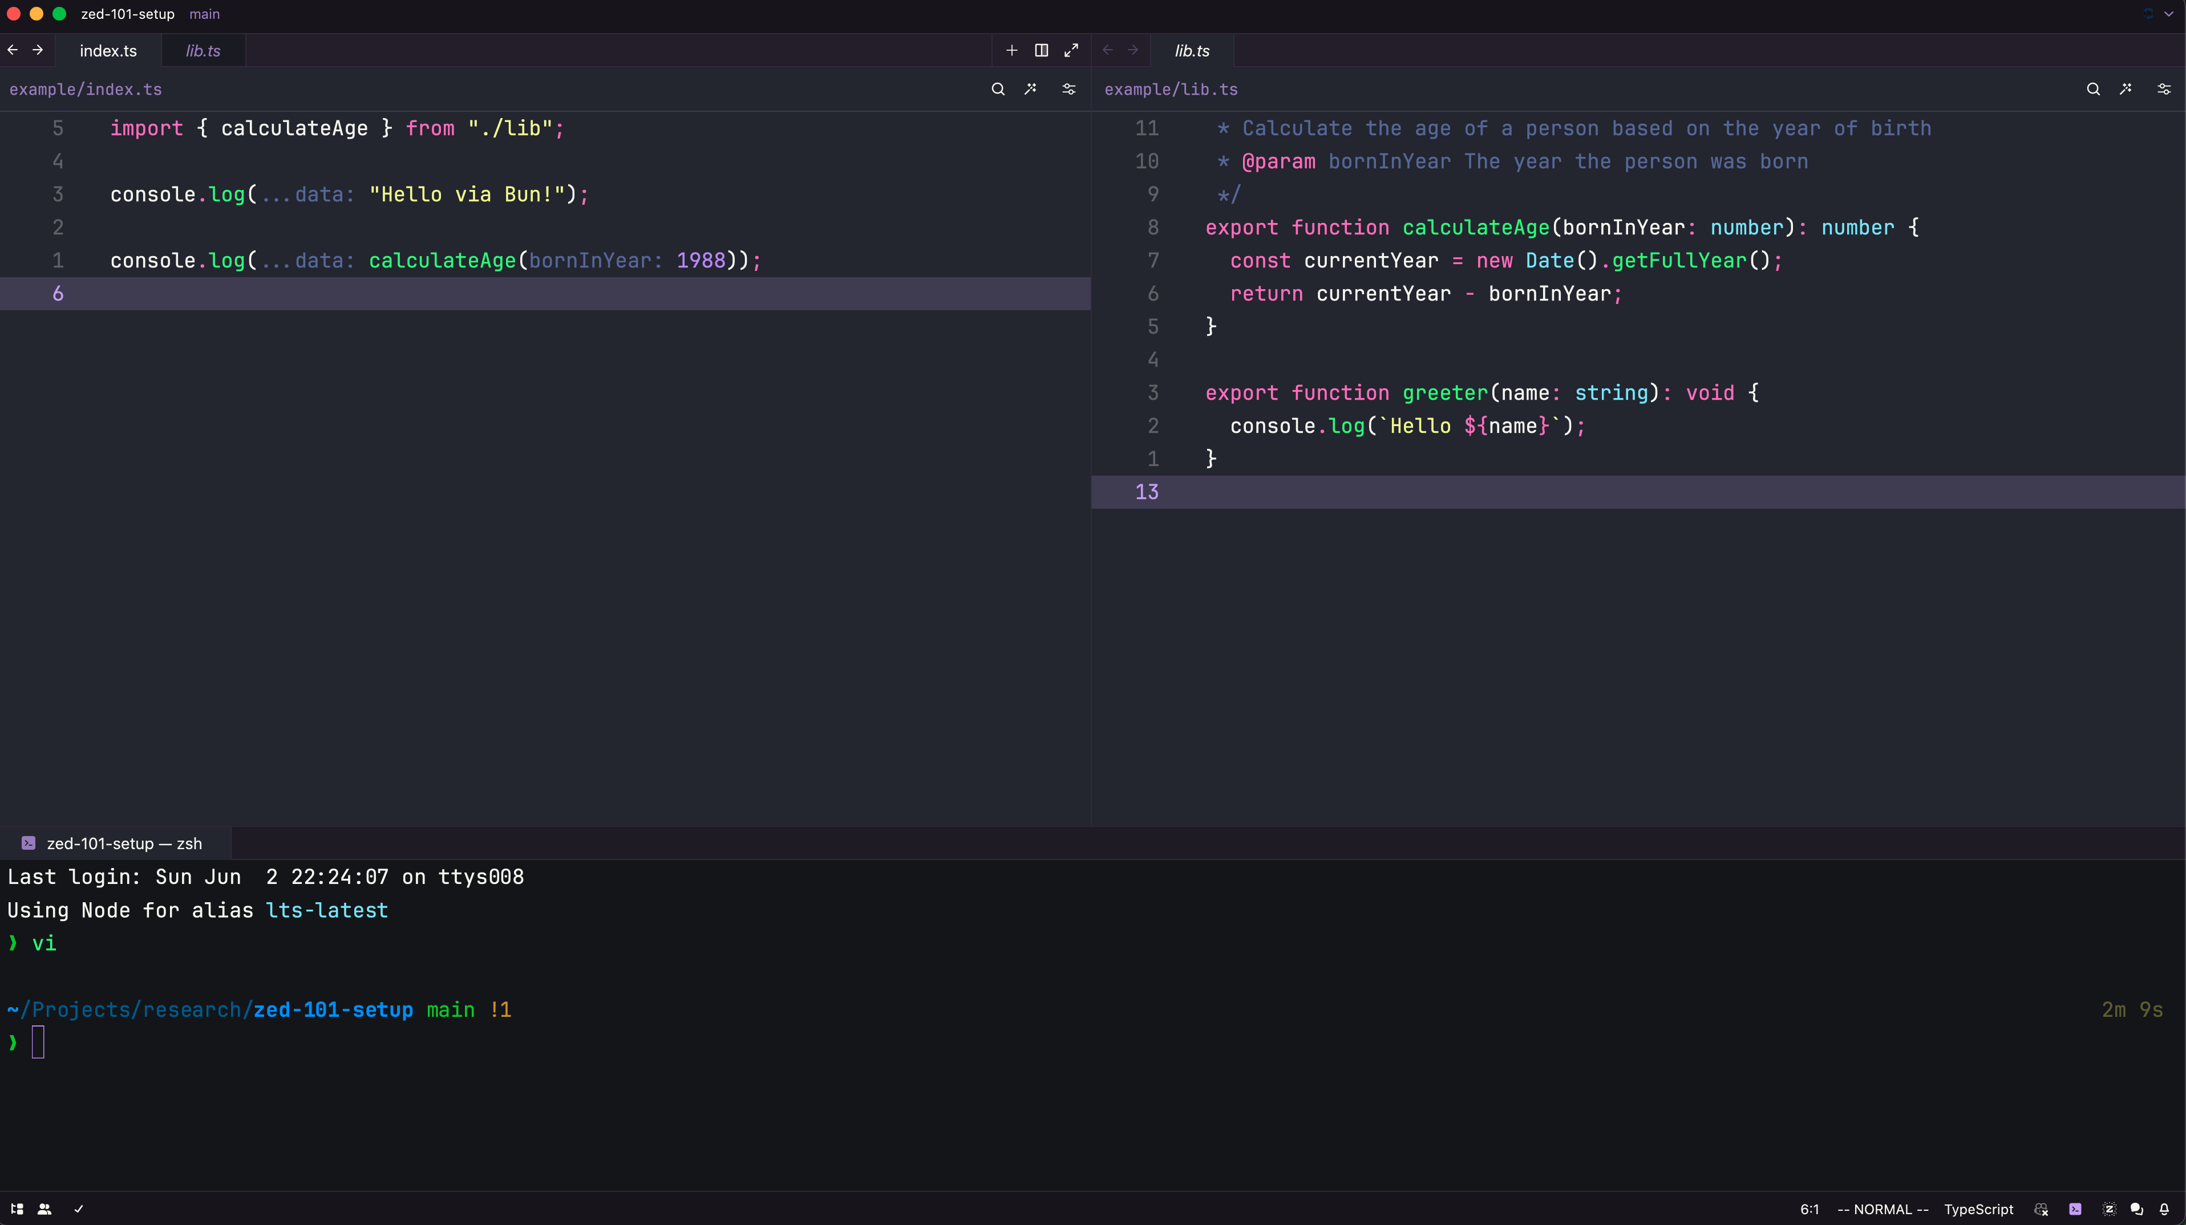Go forward in the right pane history
This screenshot has width=2186, height=1225.
point(1133,50)
